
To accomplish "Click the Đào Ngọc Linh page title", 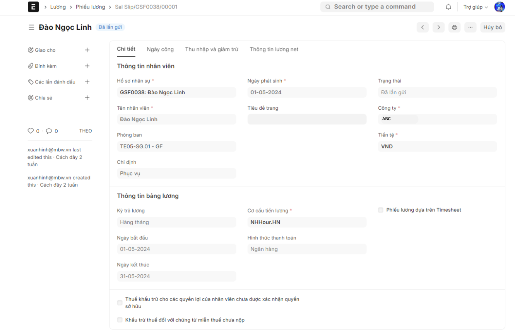I will pyautogui.click(x=65, y=27).
